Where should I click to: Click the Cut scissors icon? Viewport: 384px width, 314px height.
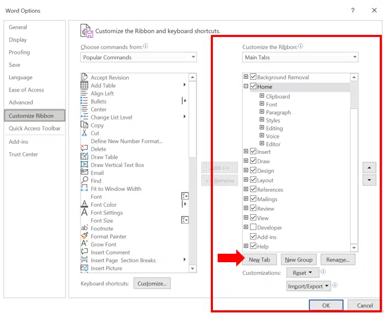(84, 133)
